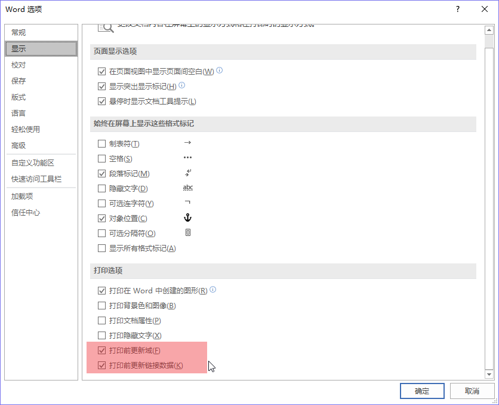Enable 打印文档属性 checkbox

pos(101,320)
